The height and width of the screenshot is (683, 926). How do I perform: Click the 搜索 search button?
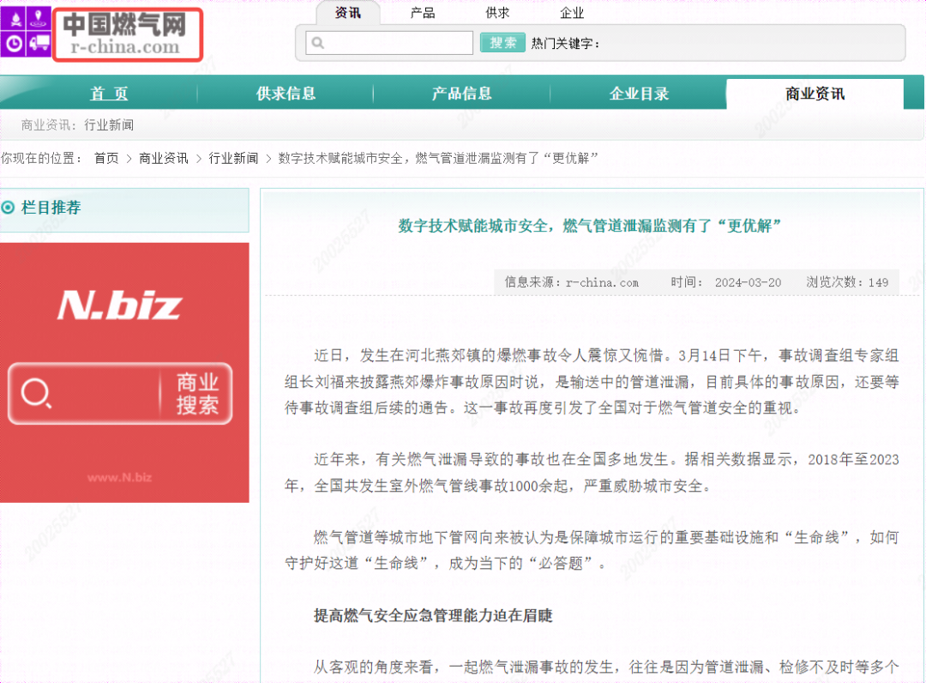coord(502,42)
